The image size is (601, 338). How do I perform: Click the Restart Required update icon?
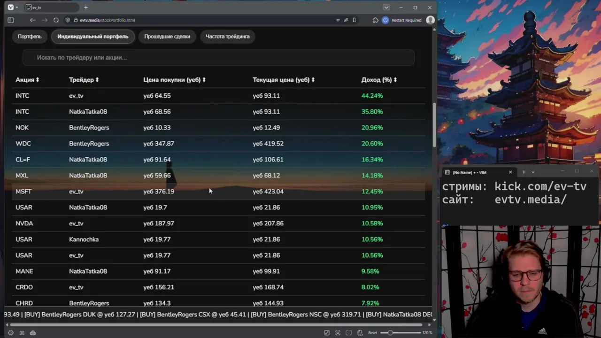[x=385, y=20]
